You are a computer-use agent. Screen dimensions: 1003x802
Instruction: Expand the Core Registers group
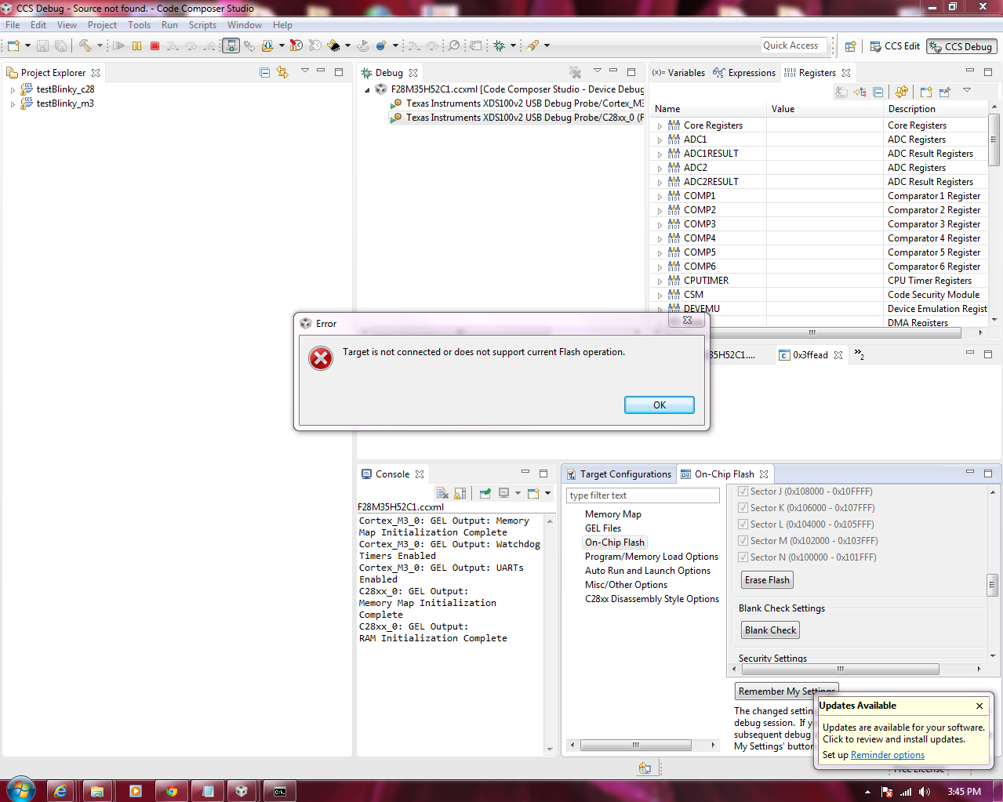pyautogui.click(x=660, y=126)
